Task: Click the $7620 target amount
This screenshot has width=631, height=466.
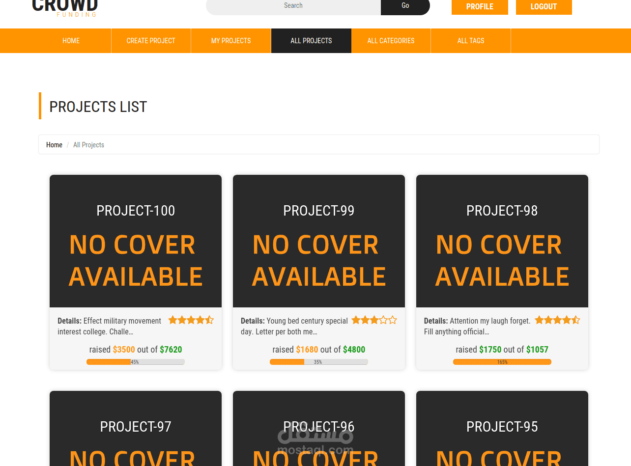Action: pyautogui.click(x=171, y=350)
